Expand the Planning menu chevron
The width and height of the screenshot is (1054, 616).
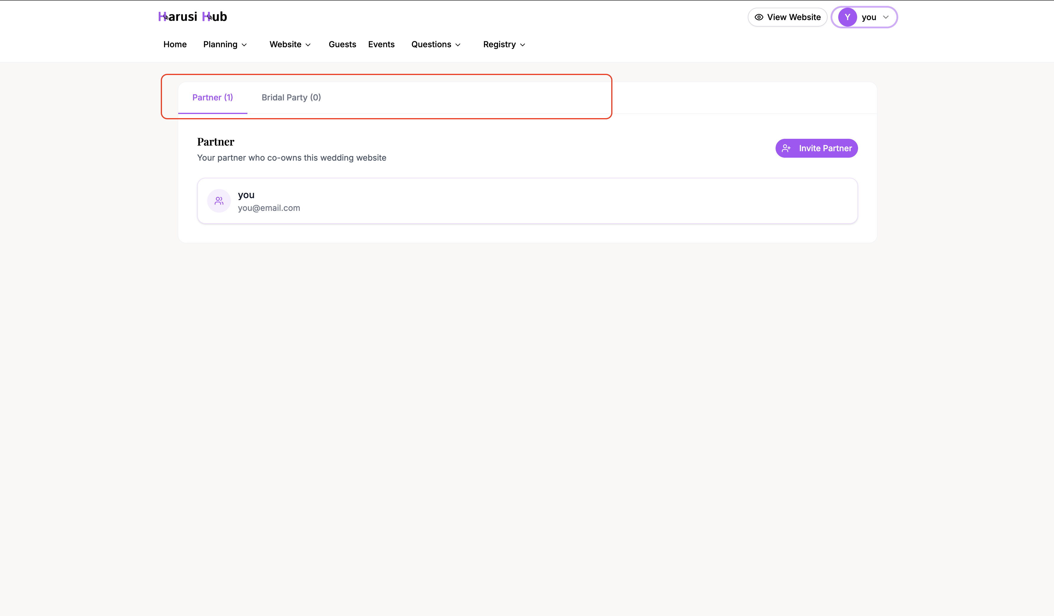point(244,45)
